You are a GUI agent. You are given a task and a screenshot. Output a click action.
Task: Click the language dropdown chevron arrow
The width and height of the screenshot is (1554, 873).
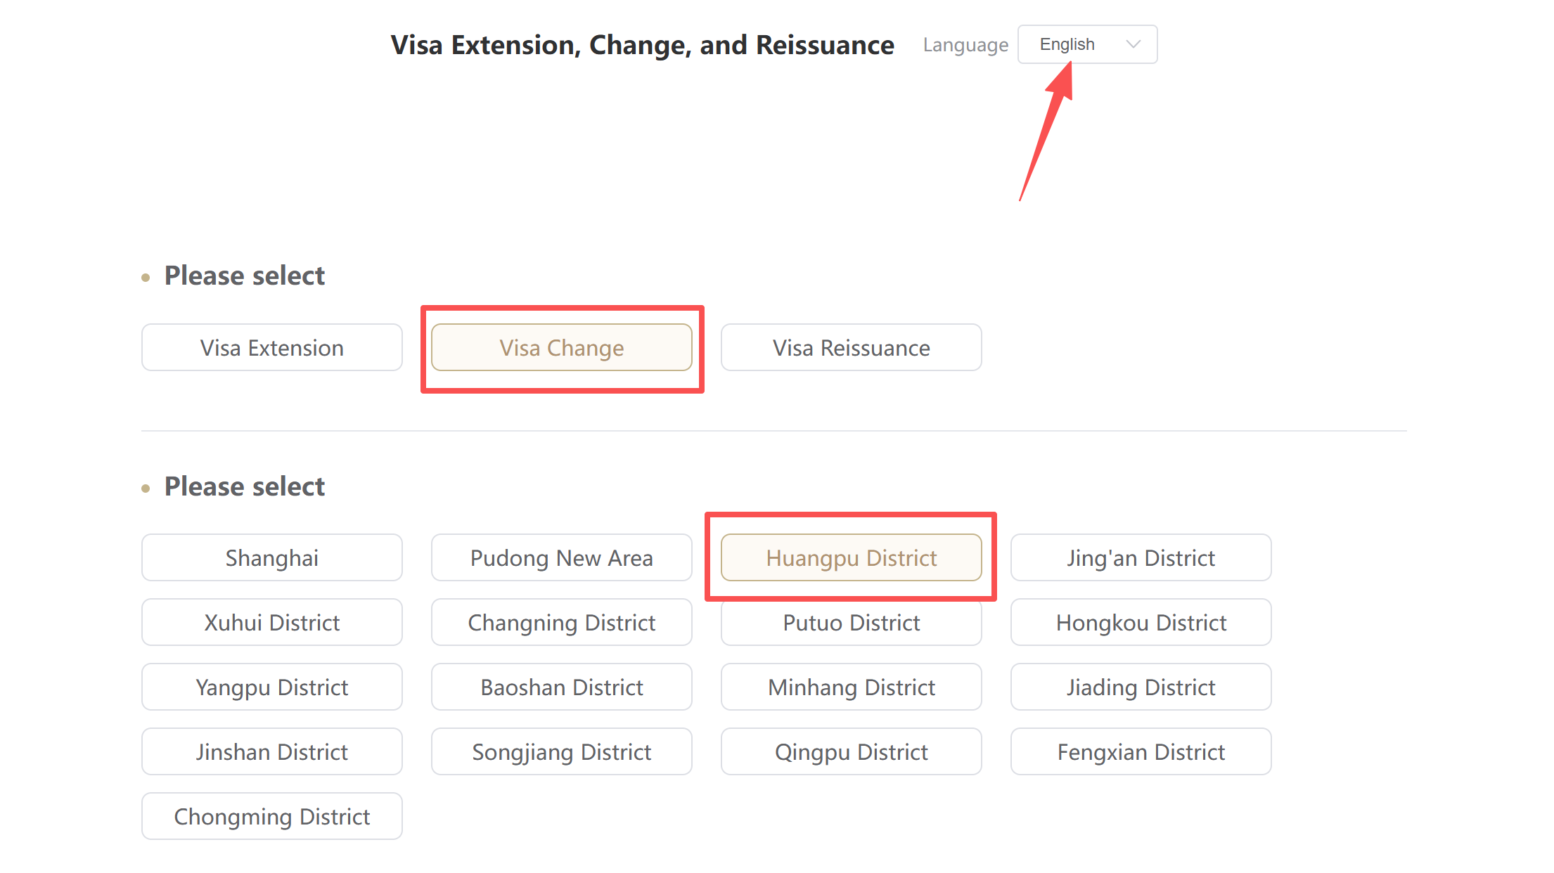pyautogui.click(x=1133, y=44)
